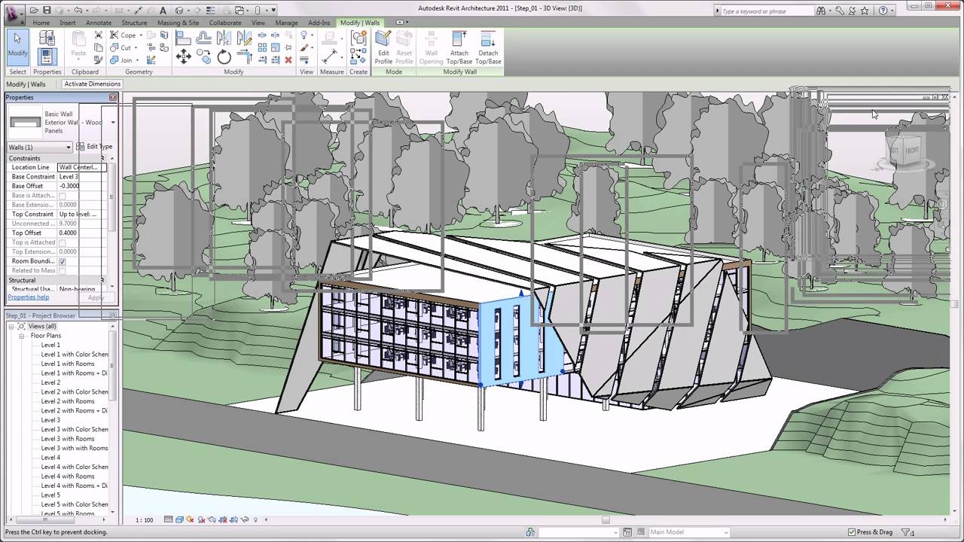This screenshot has width=964, height=542.
Task: Open the visual style control on status bar
Action: tap(178, 519)
